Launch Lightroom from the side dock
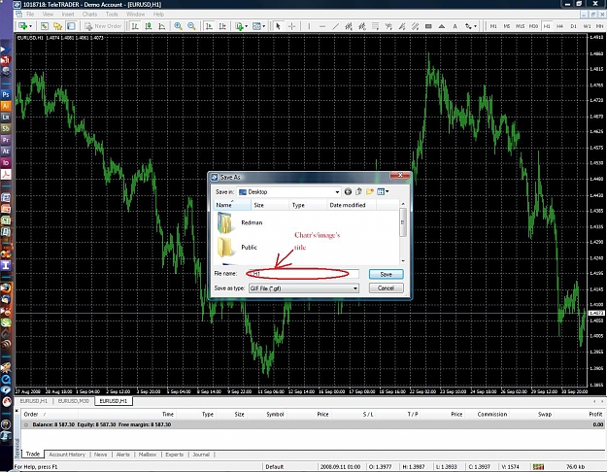This screenshot has height=472, width=607. click(x=6, y=117)
